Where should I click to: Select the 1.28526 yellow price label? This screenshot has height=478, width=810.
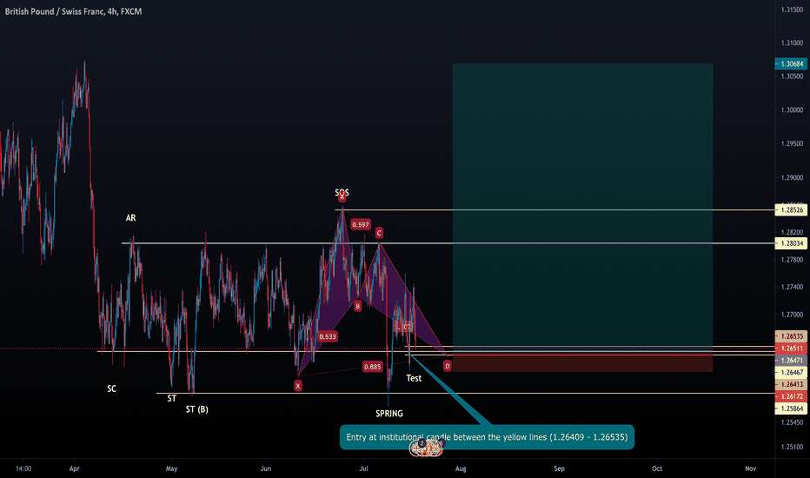click(792, 210)
